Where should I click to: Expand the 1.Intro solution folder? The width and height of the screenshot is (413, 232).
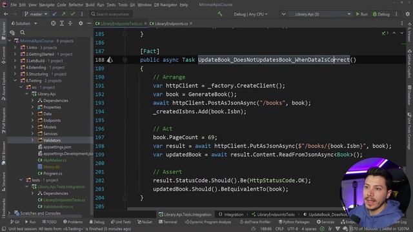point(15,48)
